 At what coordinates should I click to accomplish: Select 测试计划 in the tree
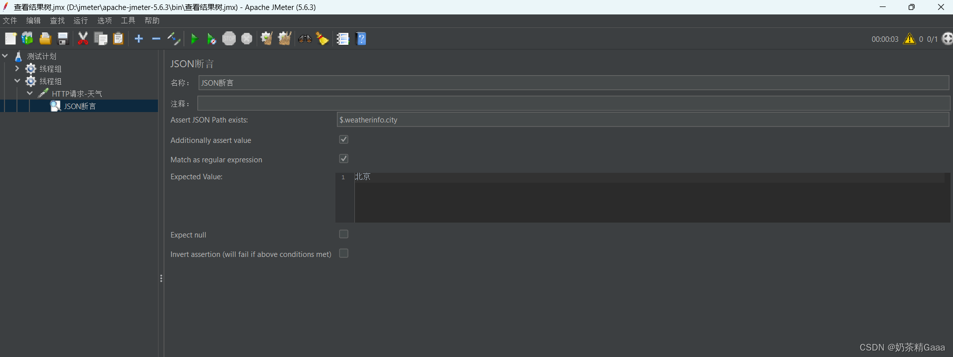(x=42, y=56)
